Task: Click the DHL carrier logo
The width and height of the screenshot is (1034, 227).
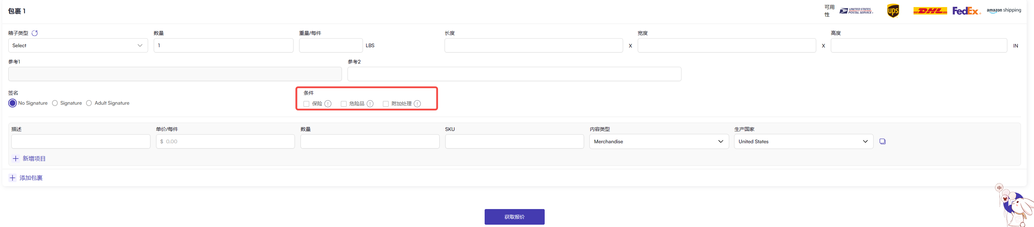Action: 930,11
